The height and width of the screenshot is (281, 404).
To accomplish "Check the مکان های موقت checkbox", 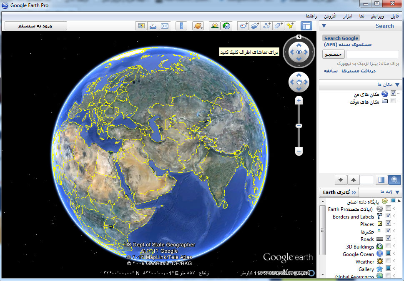I will 393,101.
